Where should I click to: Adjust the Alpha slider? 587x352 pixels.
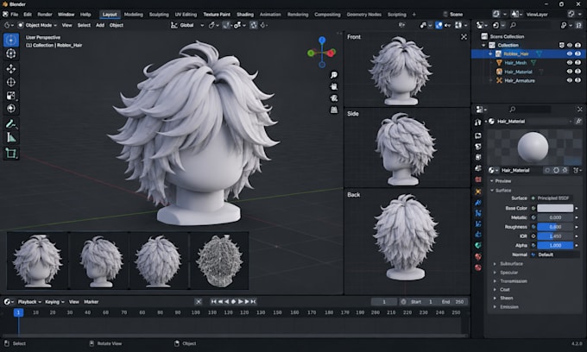pos(555,245)
